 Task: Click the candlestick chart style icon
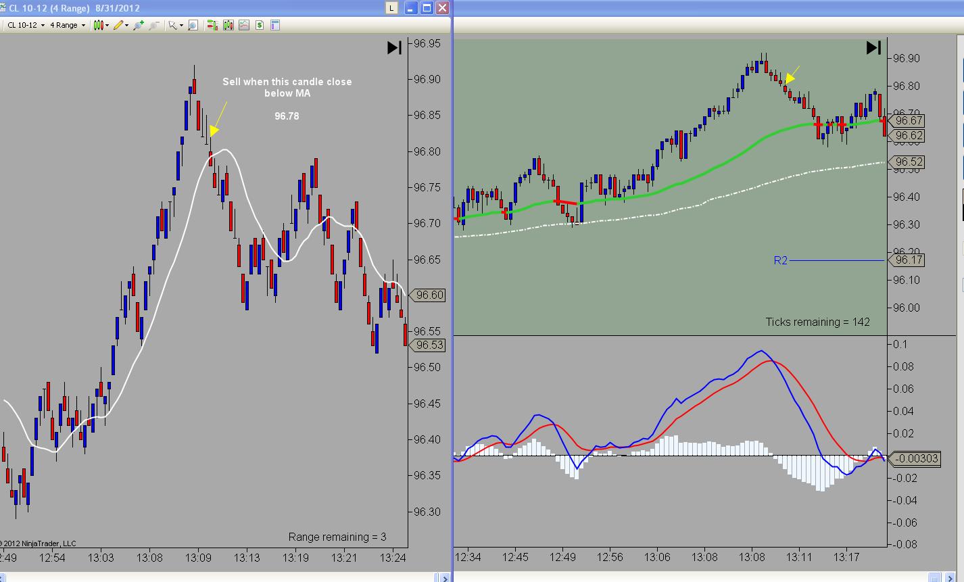[x=99, y=25]
